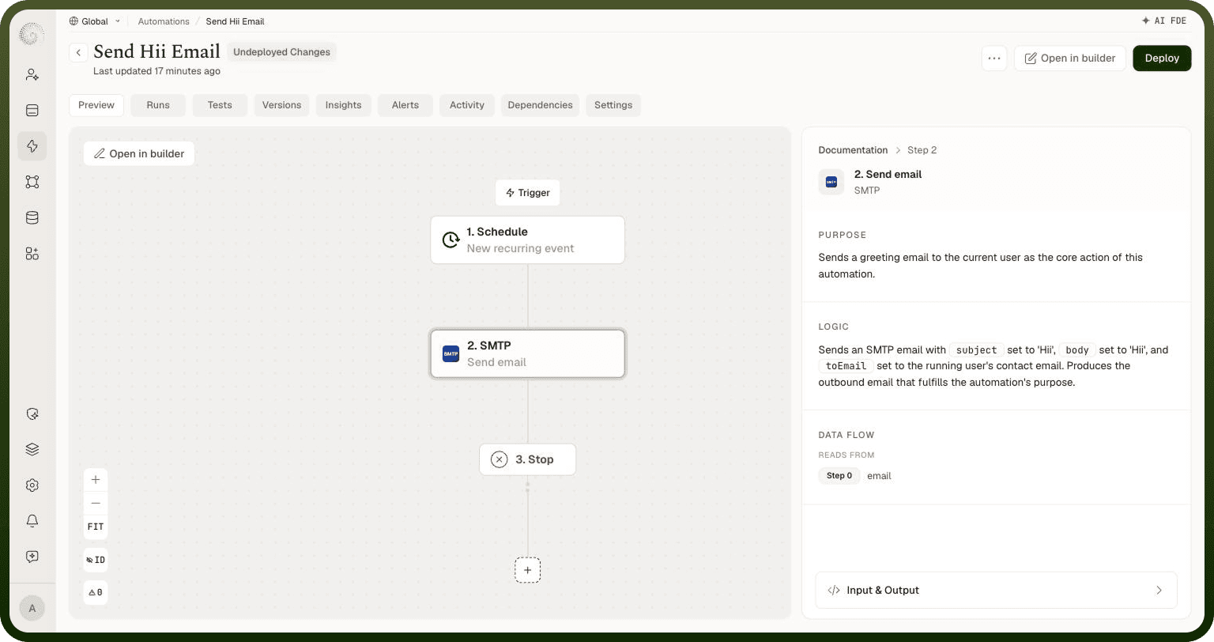Click the FIT canvas button
Image resolution: width=1214 pixels, height=642 pixels.
96,527
